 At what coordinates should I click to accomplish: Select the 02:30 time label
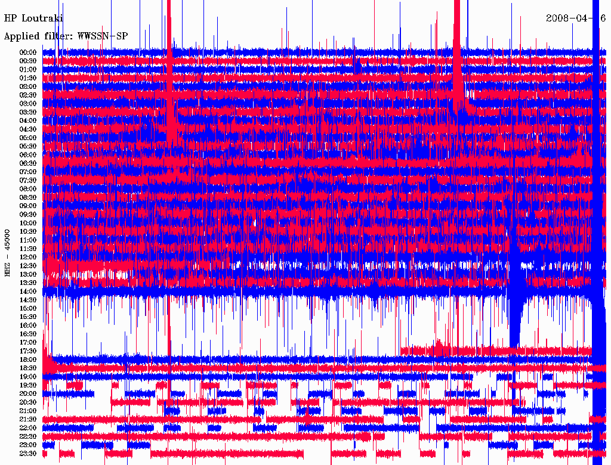[28, 95]
